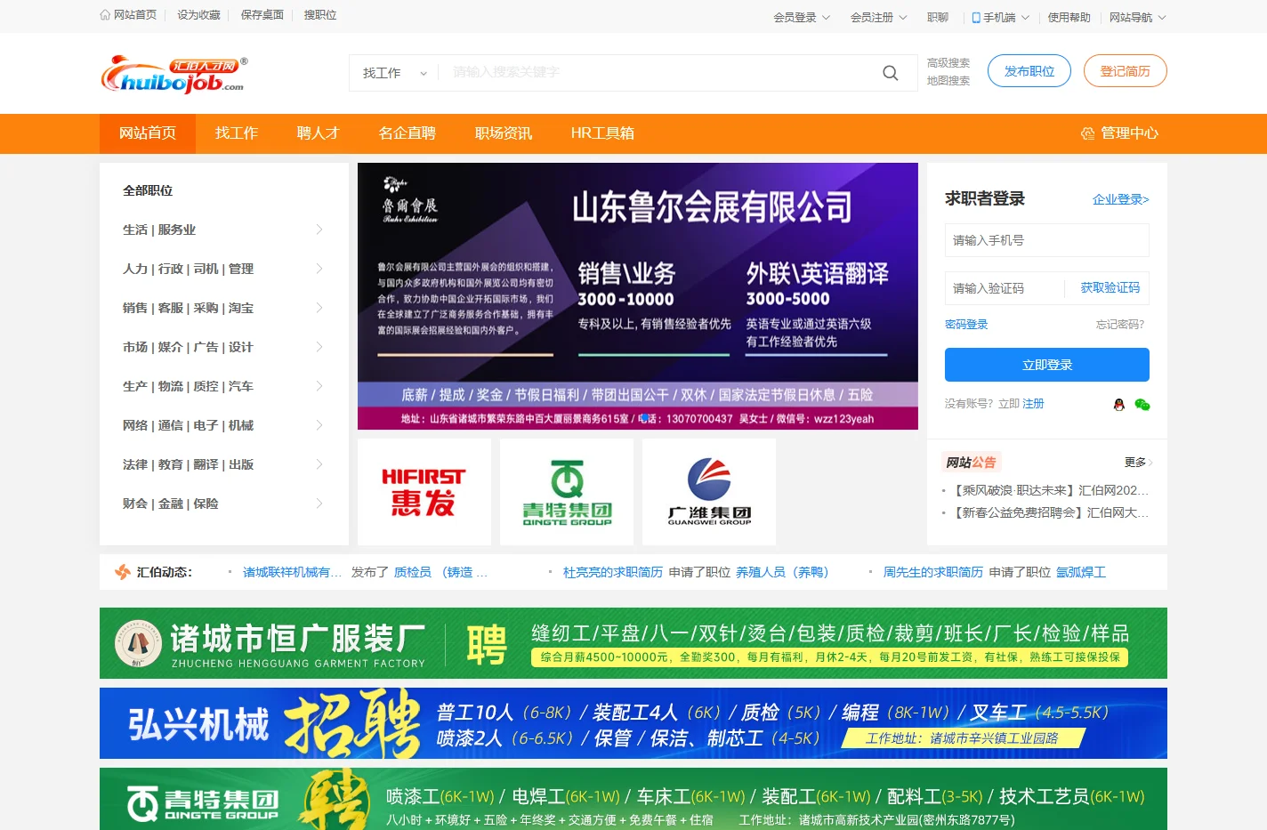The image size is (1267, 830).
Task: Click the 管理中心 headset icon
Action: (x=1087, y=133)
